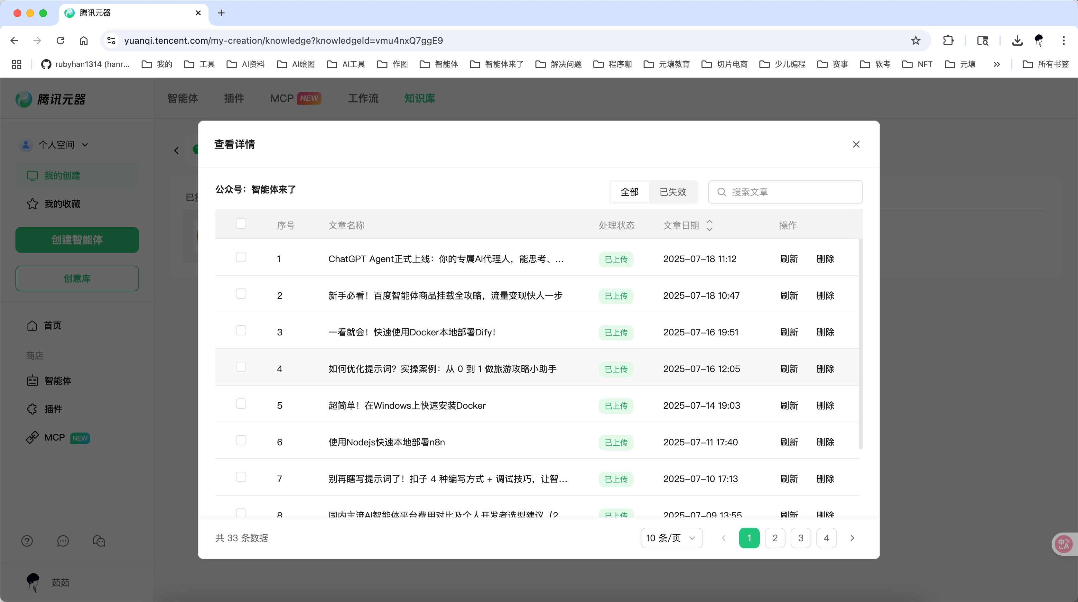Screen dimensions: 1078x602
Task: Open 我的收藏 favorites in sidebar
Action: 63,204
